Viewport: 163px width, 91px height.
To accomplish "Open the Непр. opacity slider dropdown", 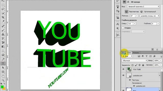I will [161, 61].
